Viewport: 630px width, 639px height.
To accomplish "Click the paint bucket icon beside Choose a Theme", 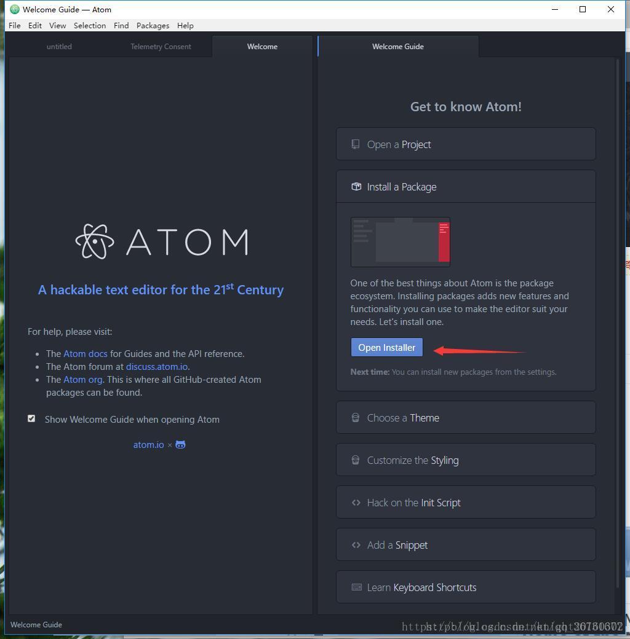I will click(356, 418).
